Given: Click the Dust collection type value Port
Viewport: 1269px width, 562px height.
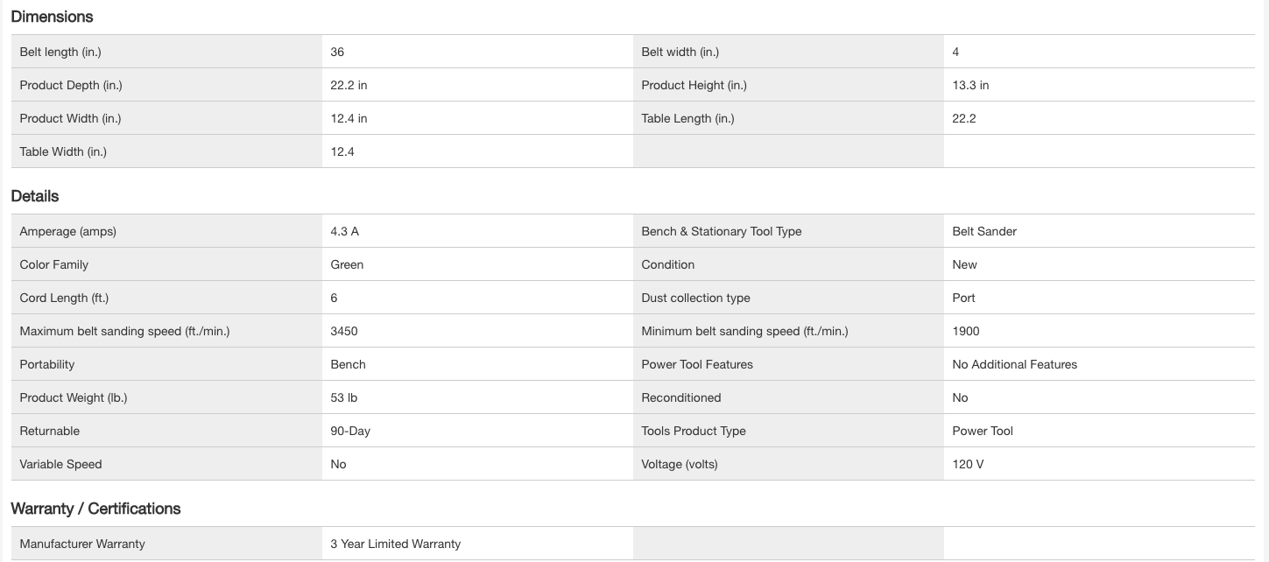Looking at the screenshot, I should click(x=963, y=298).
